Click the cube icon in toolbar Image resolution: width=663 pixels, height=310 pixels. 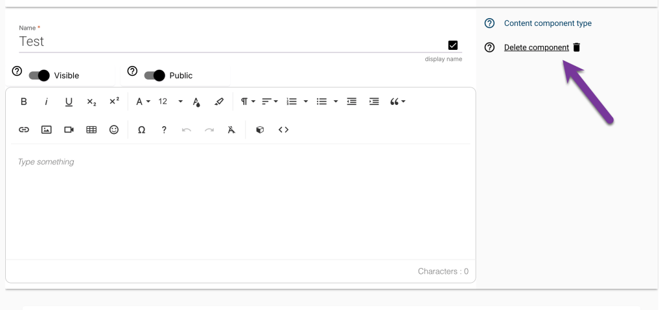coord(260,129)
